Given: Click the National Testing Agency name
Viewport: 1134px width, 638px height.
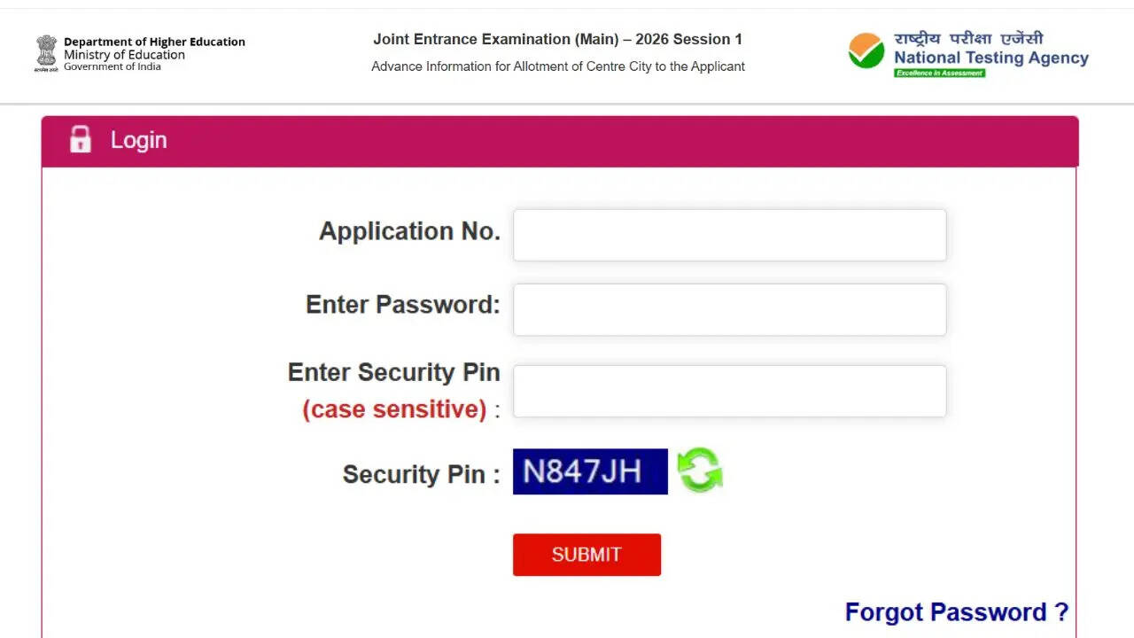Looking at the screenshot, I should click(990, 58).
